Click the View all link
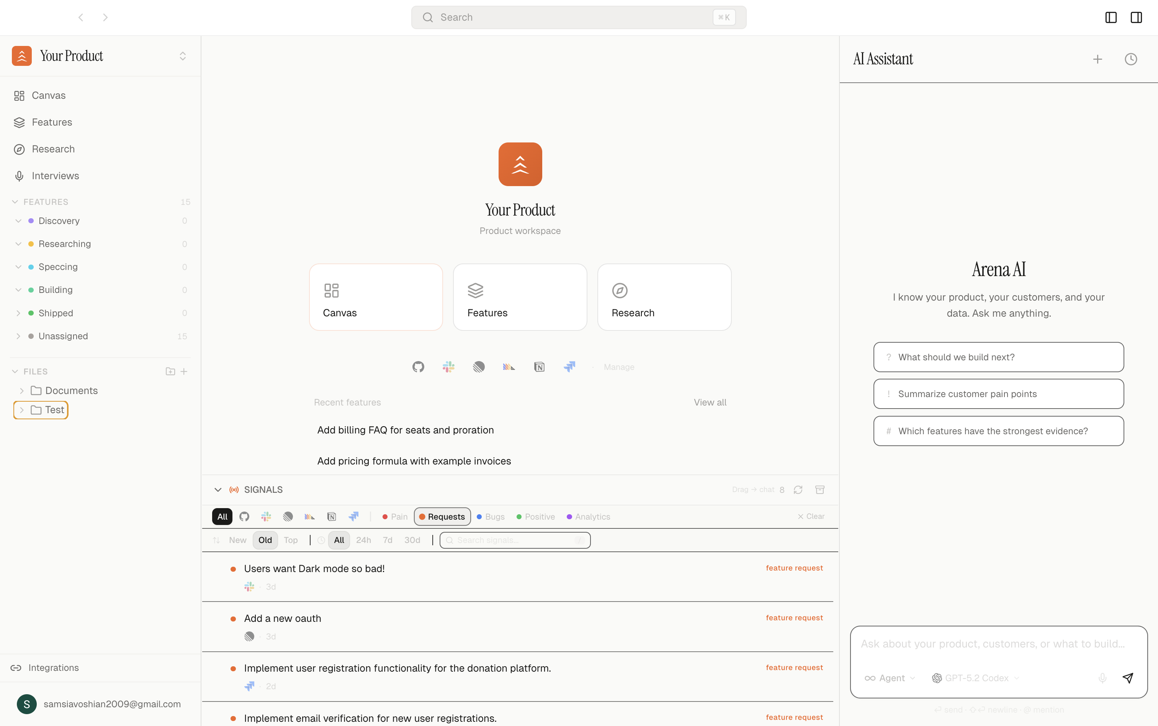Image resolution: width=1158 pixels, height=726 pixels. tap(710, 402)
